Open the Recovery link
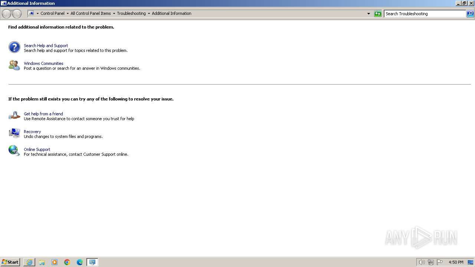The image size is (475, 267). (x=32, y=132)
